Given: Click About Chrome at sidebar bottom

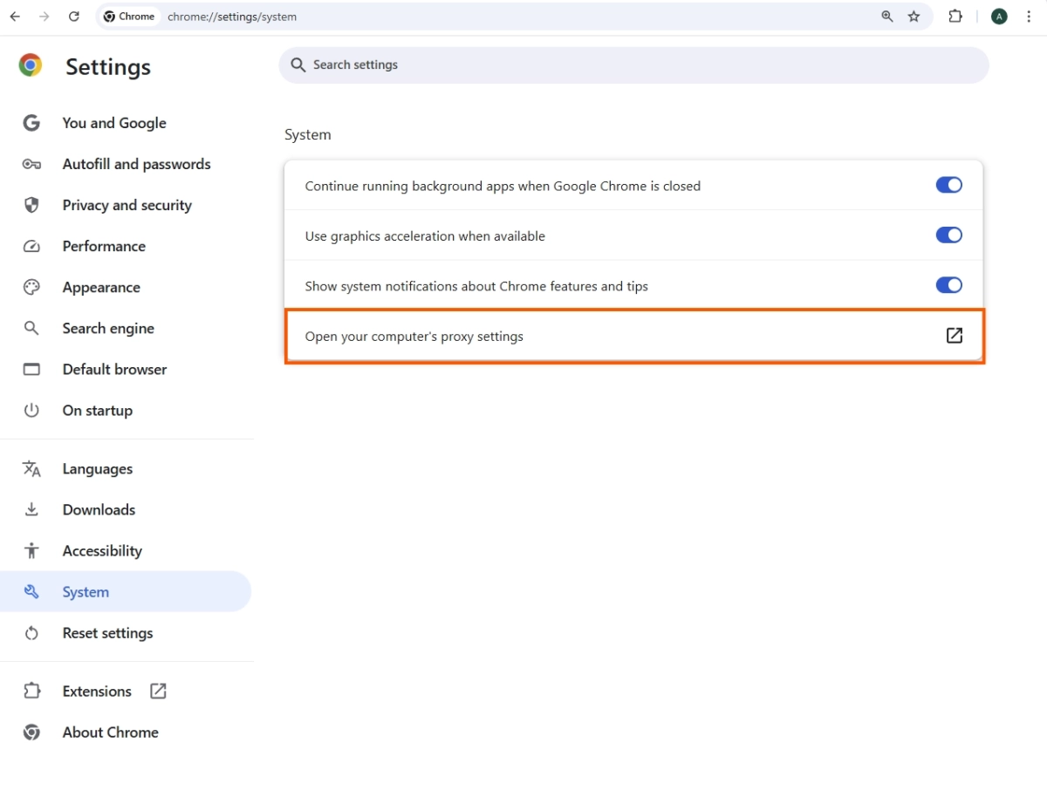Looking at the screenshot, I should [110, 732].
